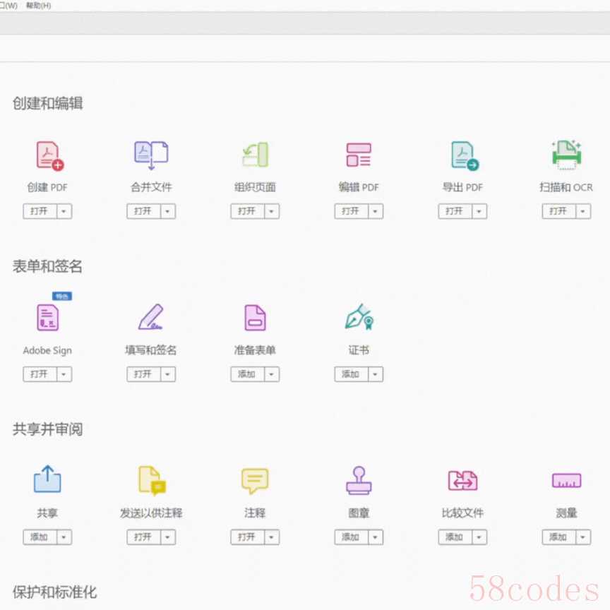Click the 打开 button under 创建 PDF
Image resolution: width=610 pixels, height=610 pixels.
point(40,211)
